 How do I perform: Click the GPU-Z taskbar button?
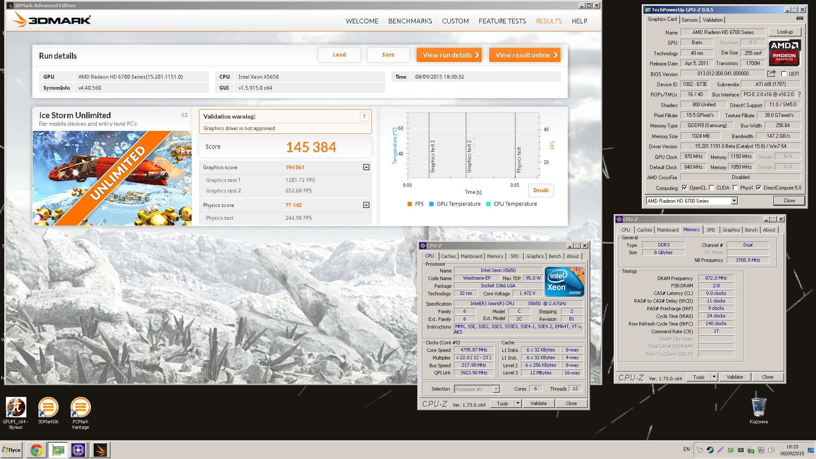click(58, 450)
